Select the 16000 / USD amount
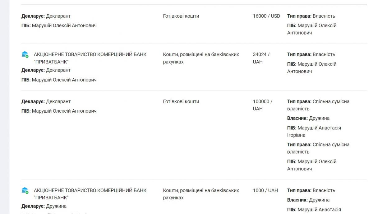The height and width of the screenshot is (214, 373). click(x=266, y=16)
